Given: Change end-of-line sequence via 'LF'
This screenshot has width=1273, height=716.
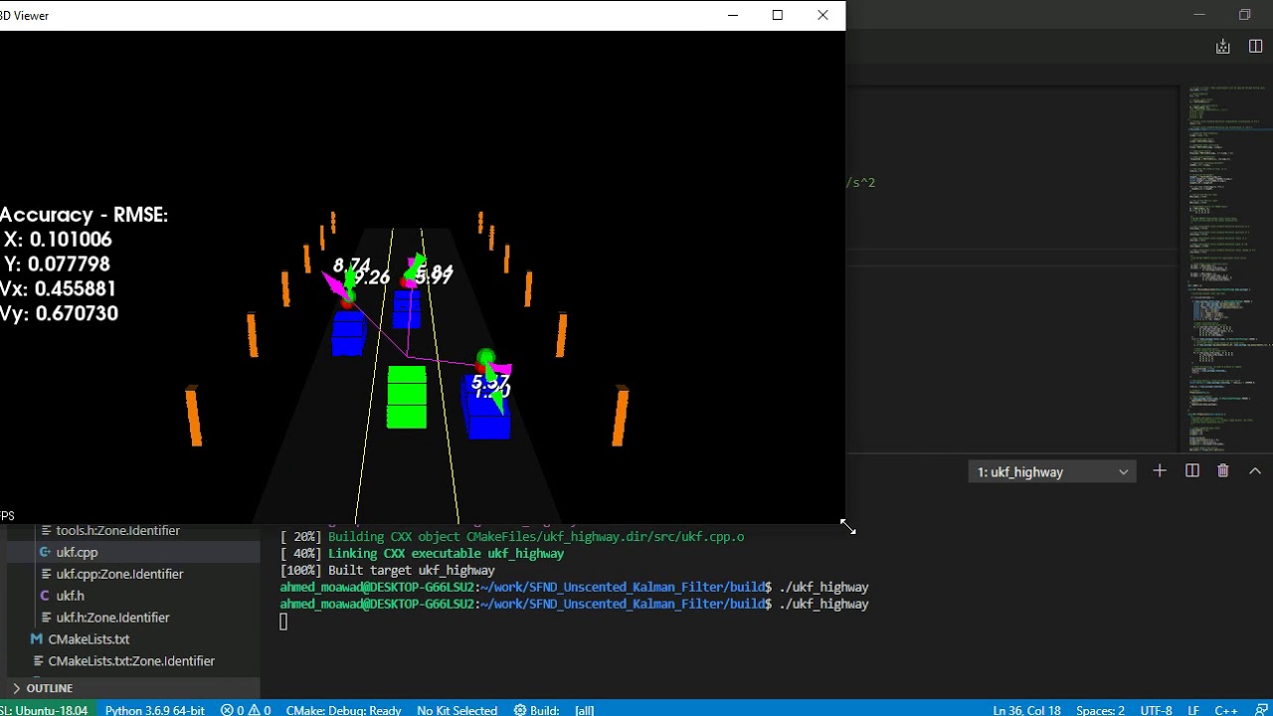Looking at the screenshot, I should pos(1193,710).
